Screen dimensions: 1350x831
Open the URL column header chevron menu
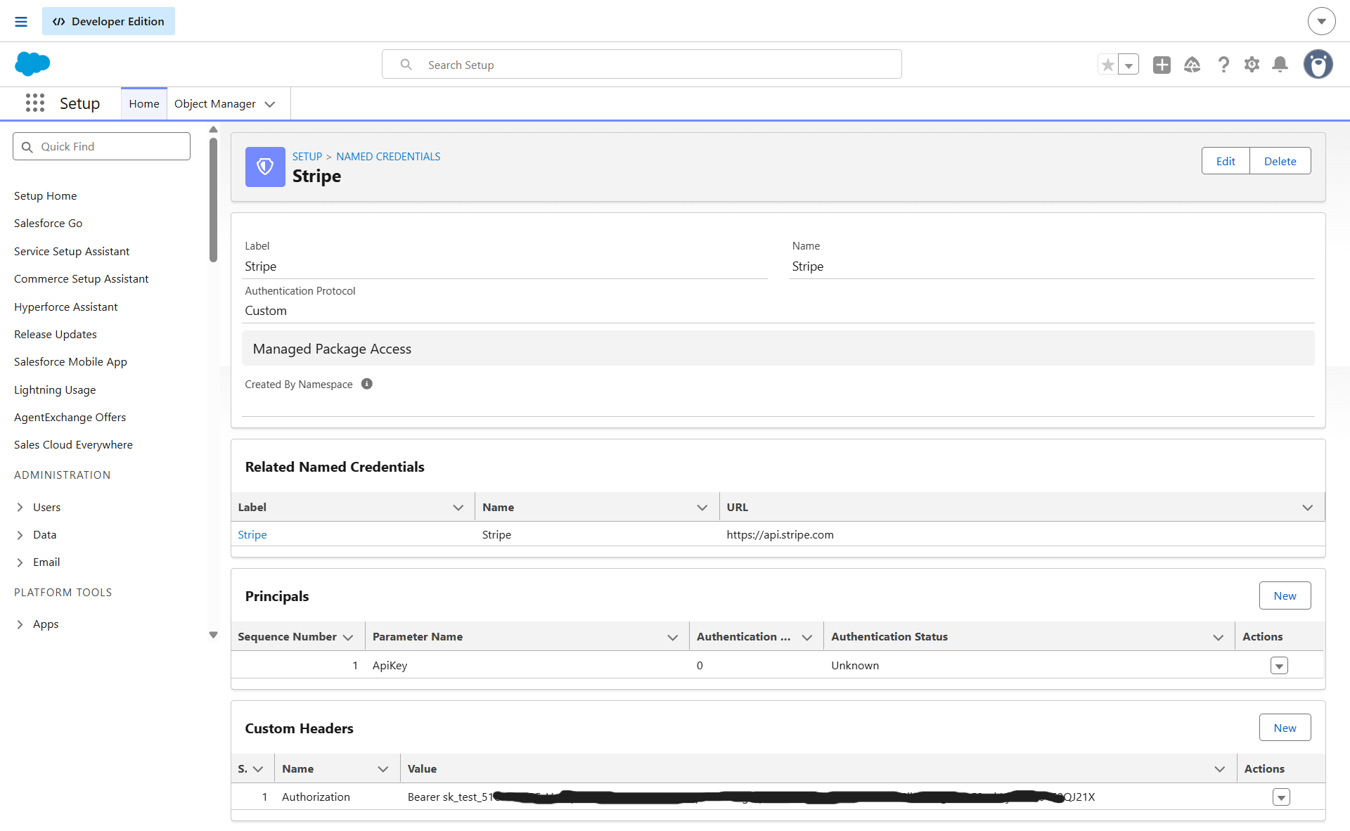pos(1308,508)
